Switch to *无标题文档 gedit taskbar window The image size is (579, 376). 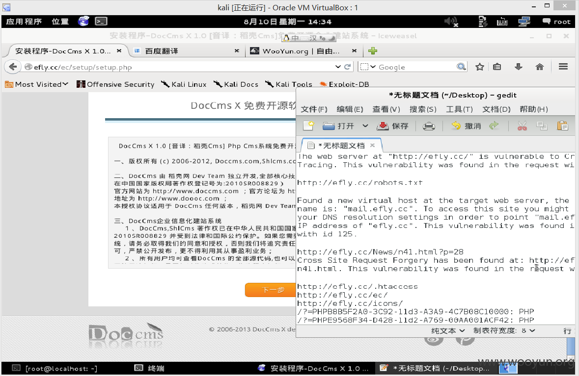point(435,368)
